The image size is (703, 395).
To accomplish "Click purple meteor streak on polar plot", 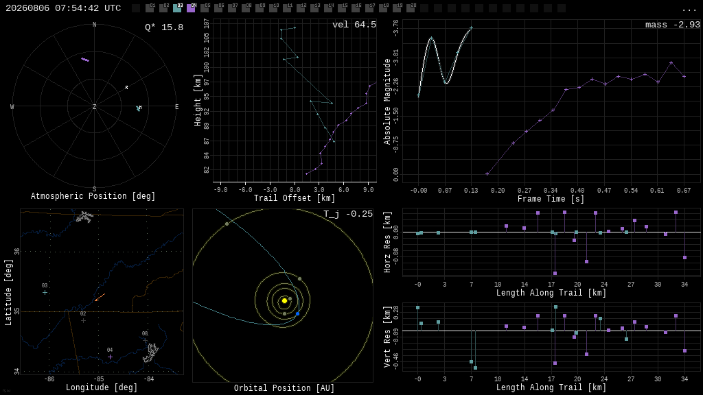I will tap(85, 60).
